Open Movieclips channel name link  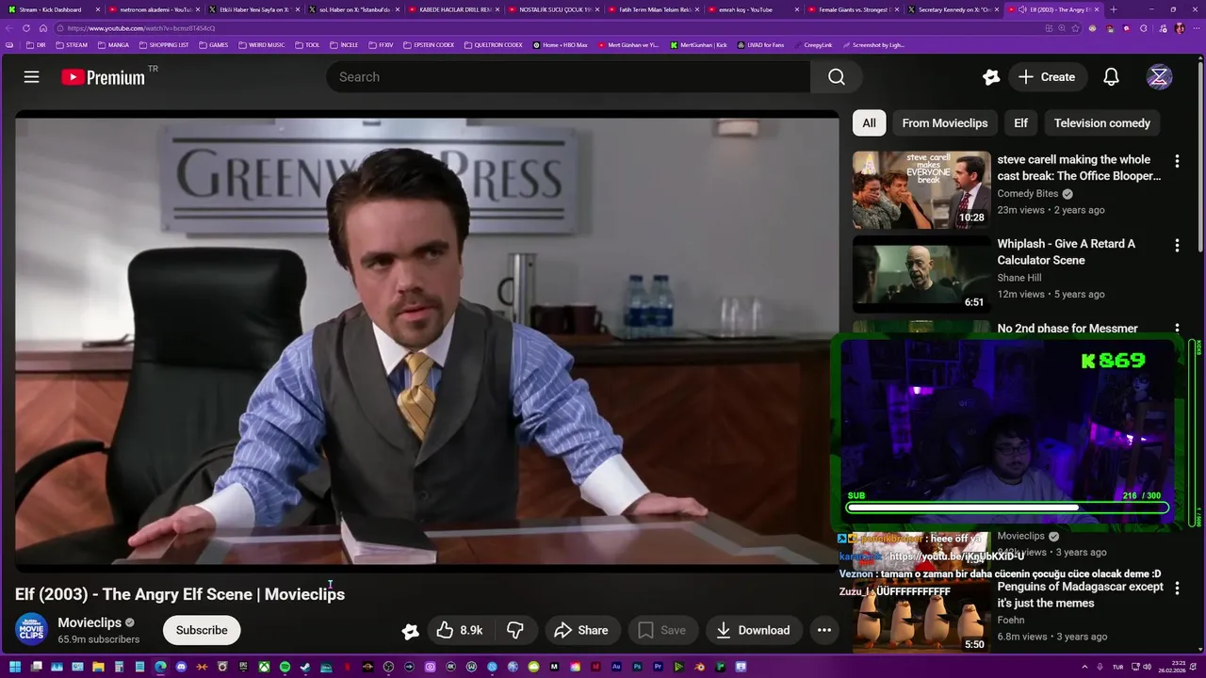pos(90,622)
